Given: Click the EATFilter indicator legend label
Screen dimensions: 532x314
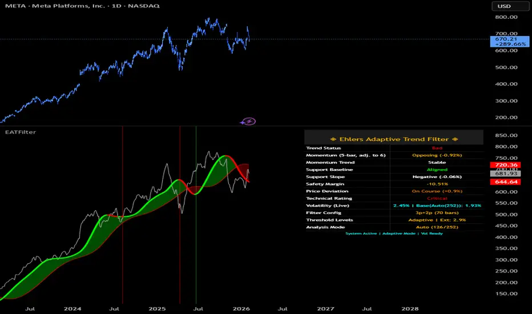Looking at the screenshot, I should [x=17, y=132].
